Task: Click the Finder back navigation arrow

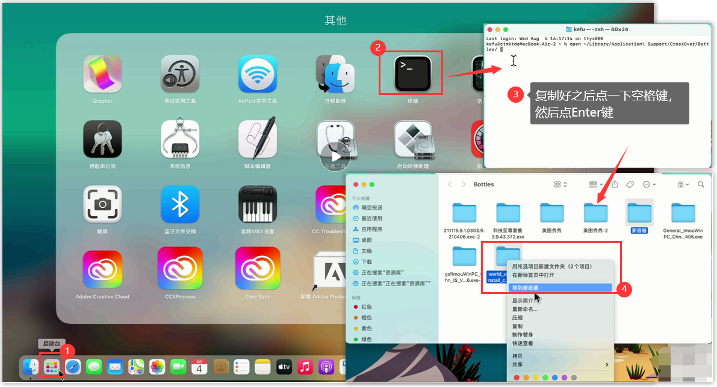Action: pyautogui.click(x=449, y=184)
